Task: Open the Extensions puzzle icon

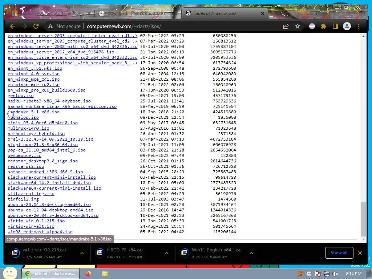Action: point(324,26)
